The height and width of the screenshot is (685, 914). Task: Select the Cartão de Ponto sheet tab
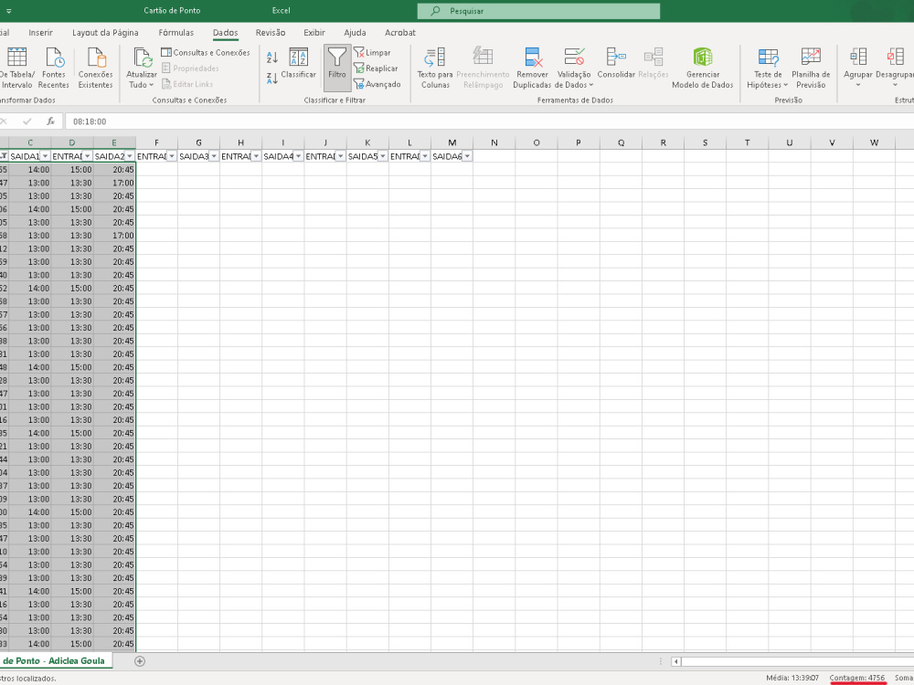54,660
